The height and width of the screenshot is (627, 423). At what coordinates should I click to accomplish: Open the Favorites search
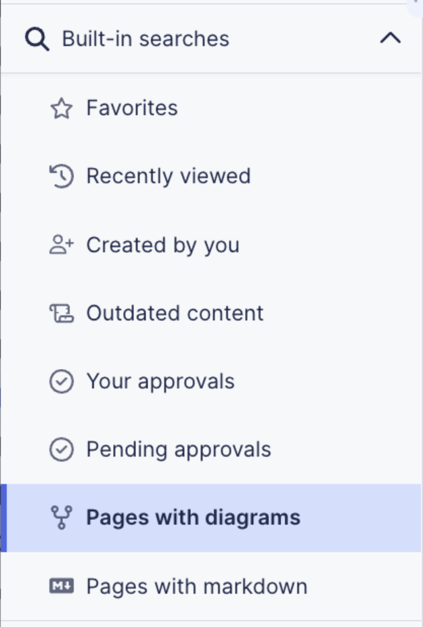131,108
